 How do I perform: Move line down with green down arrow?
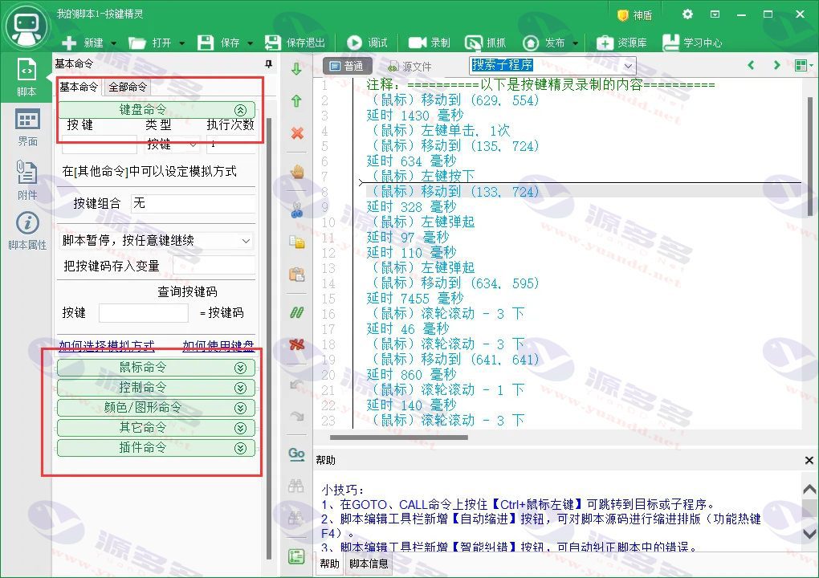296,69
